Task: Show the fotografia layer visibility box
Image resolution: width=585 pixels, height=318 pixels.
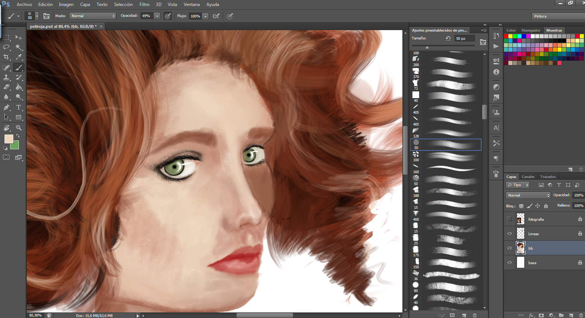Action: 509,219
